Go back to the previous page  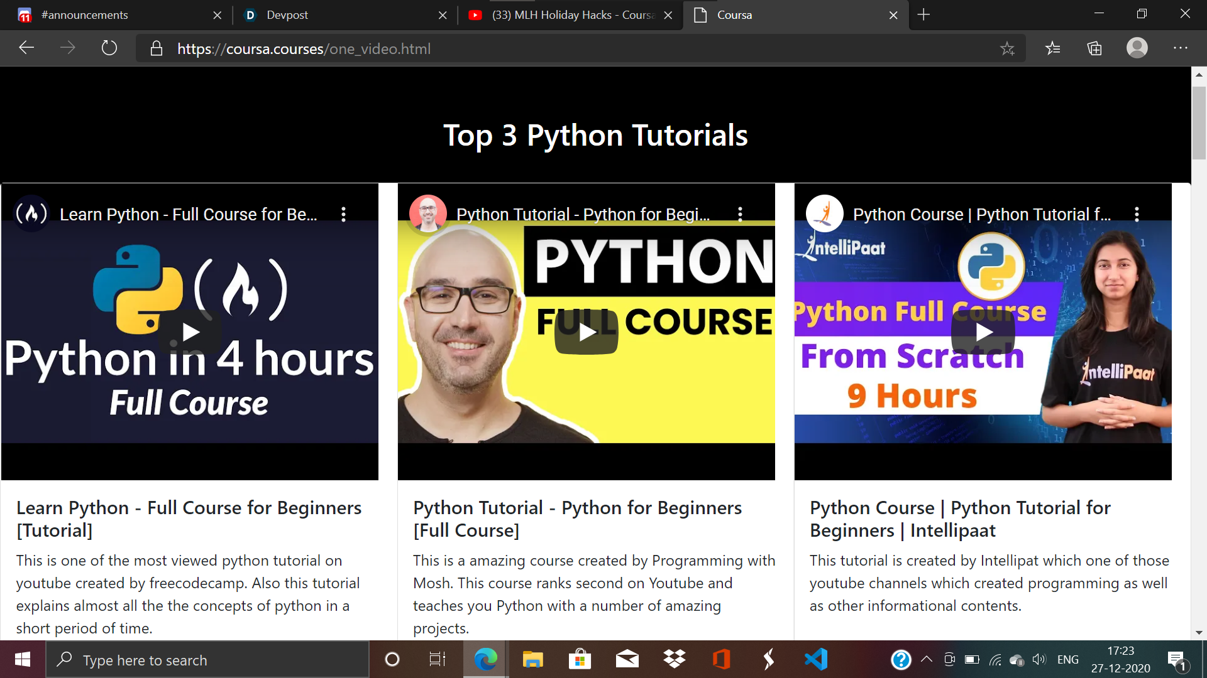coord(26,48)
